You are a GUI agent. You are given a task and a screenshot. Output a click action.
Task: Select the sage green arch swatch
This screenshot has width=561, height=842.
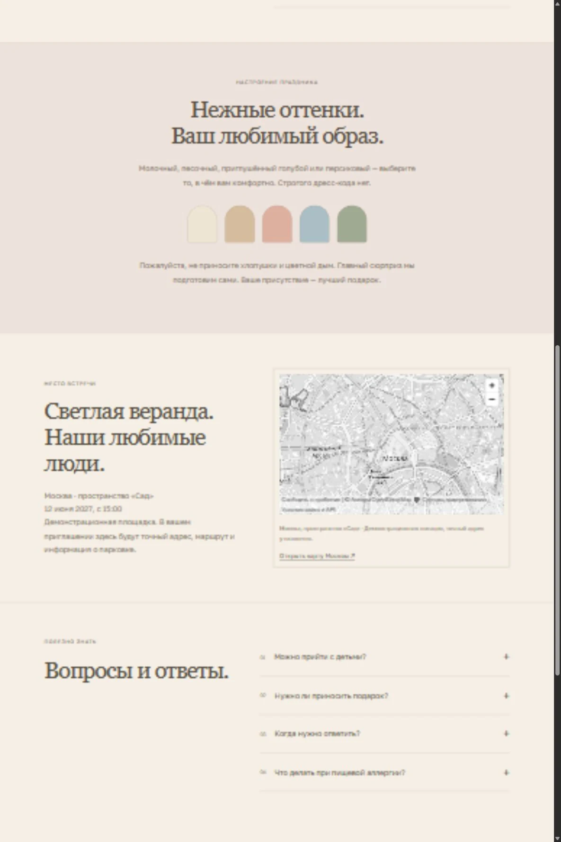coord(352,224)
